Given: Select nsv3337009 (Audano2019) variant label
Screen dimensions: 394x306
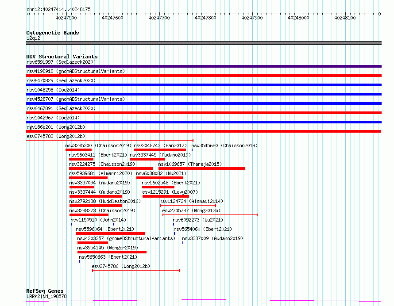Looking at the screenshot, I should pos(212,238).
